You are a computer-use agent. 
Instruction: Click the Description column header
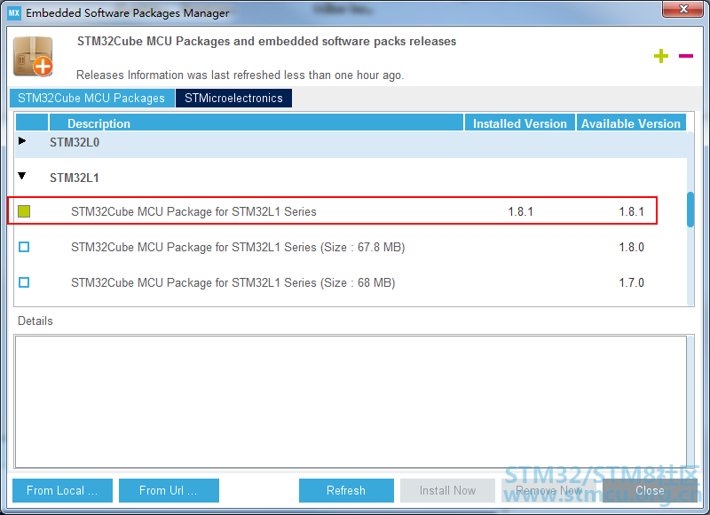[x=256, y=123]
